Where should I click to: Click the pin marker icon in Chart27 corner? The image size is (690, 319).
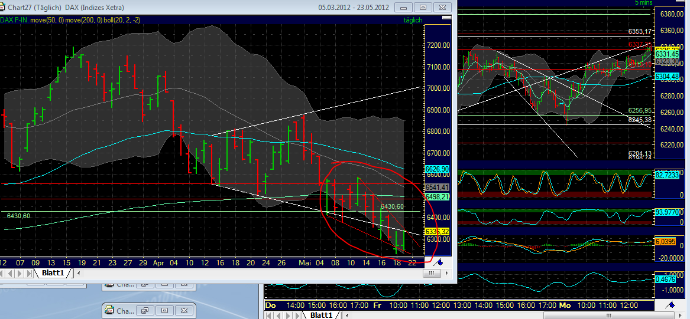click(x=438, y=262)
